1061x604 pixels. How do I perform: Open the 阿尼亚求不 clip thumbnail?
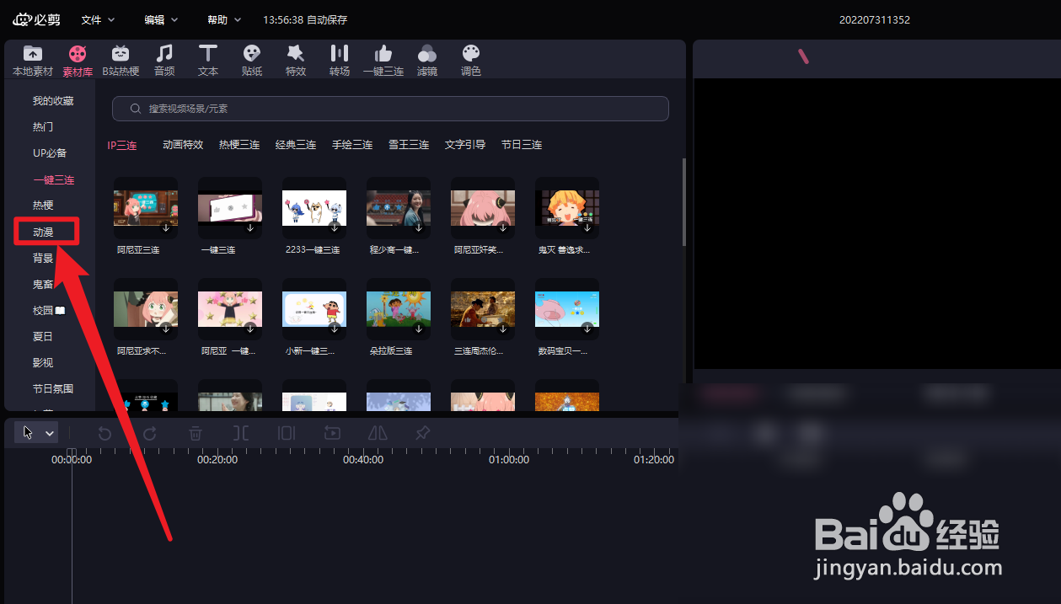click(x=146, y=308)
